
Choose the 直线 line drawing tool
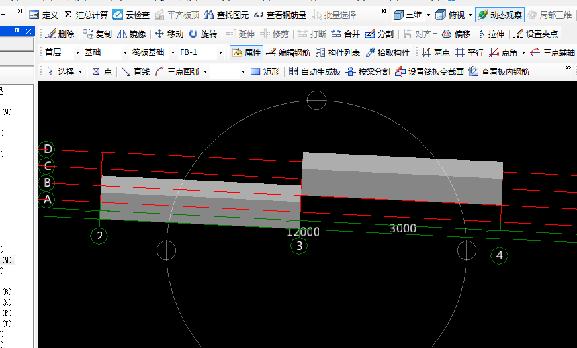(x=136, y=71)
